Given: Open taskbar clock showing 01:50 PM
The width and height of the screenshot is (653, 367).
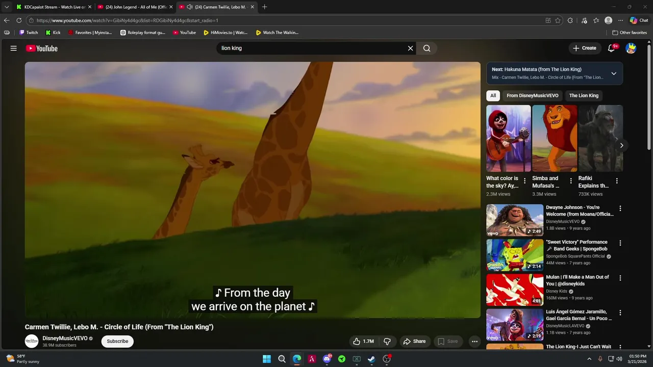Looking at the screenshot, I should pos(638,359).
